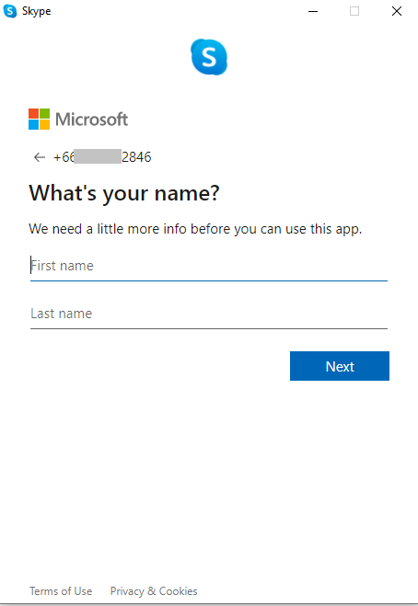The width and height of the screenshot is (418, 606).
Task: Maximize the Skype window
Action: (354, 11)
